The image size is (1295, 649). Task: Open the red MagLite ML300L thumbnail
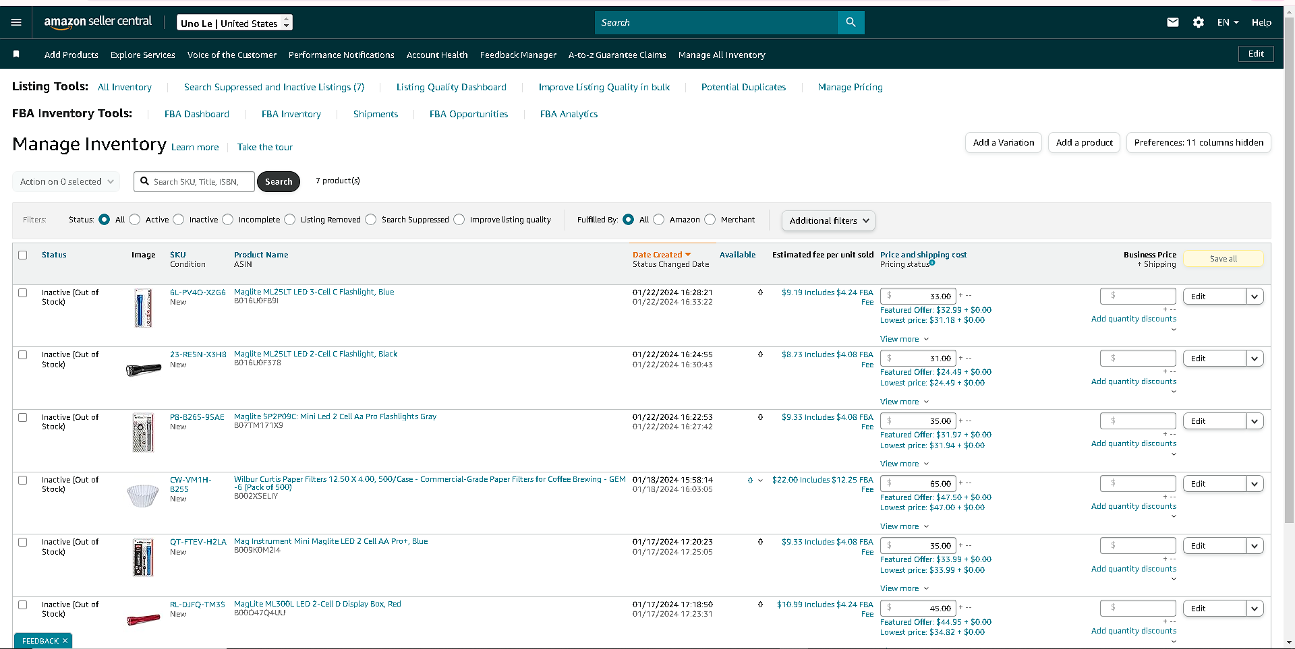[144, 619]
